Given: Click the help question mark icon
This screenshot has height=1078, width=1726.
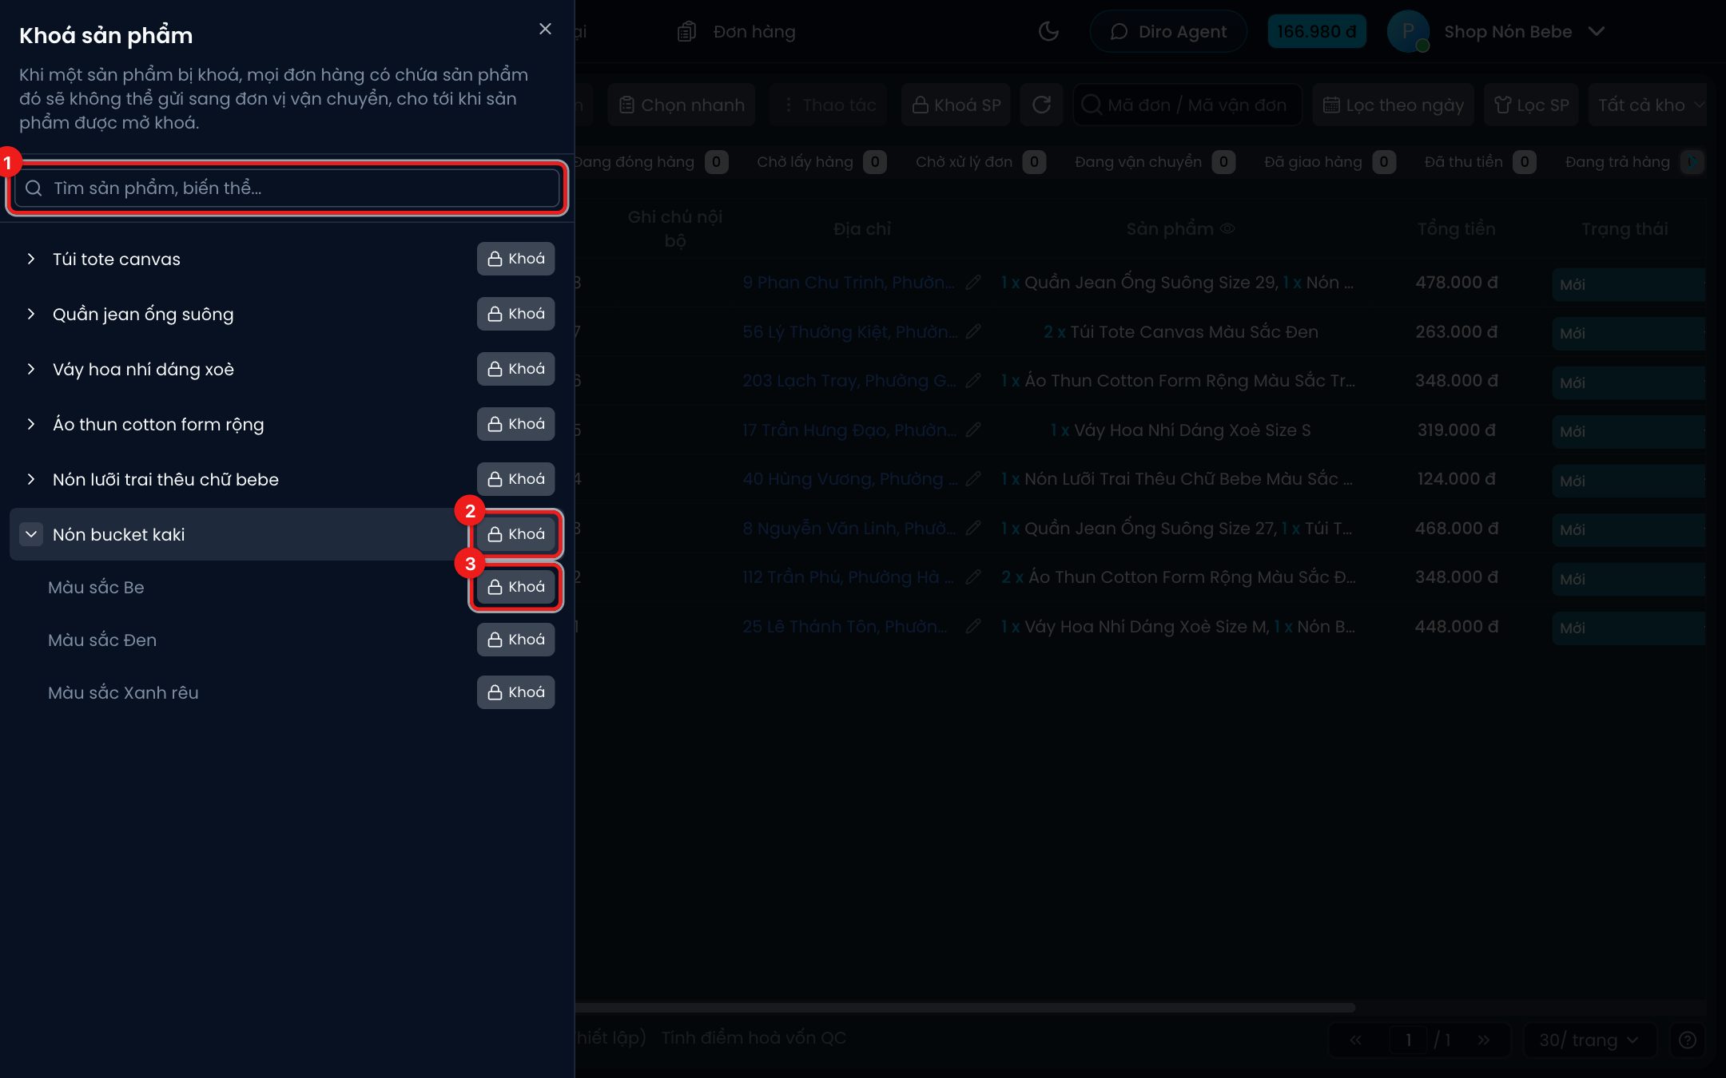Looking at the screenshot, I should click(1688, 1040).
